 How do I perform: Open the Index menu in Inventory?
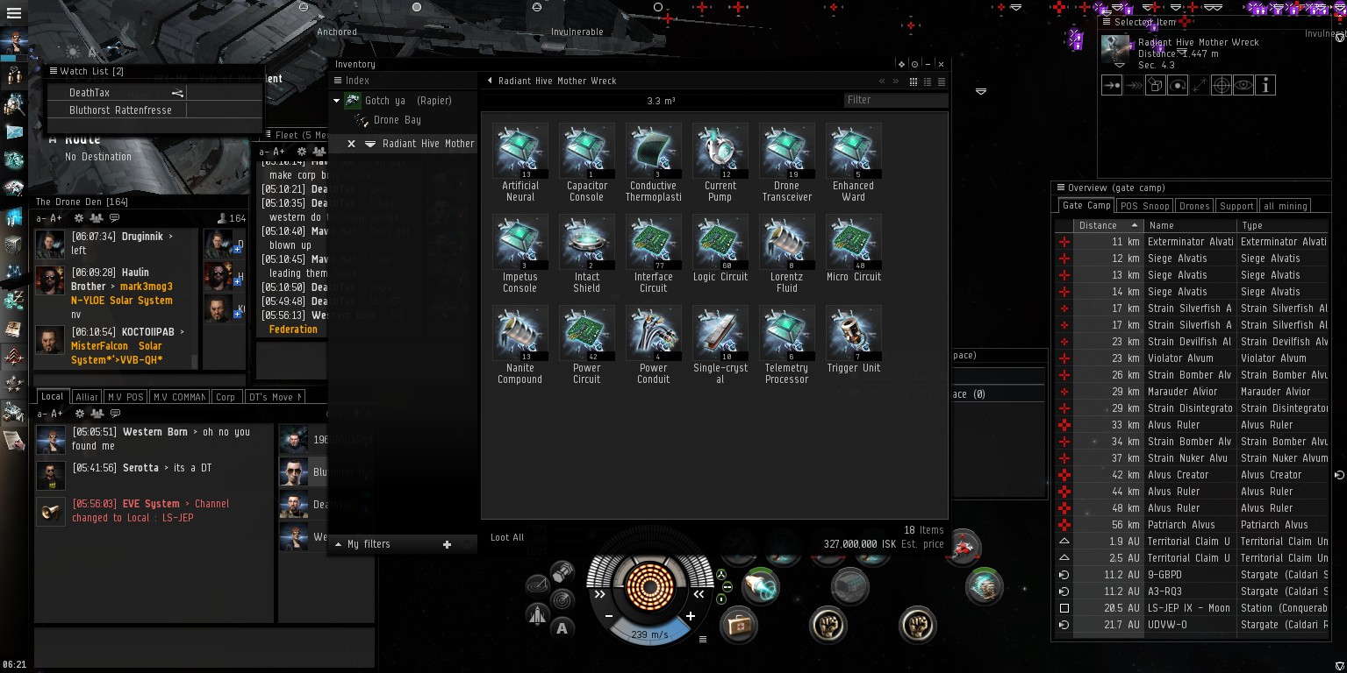coord(339,81)
